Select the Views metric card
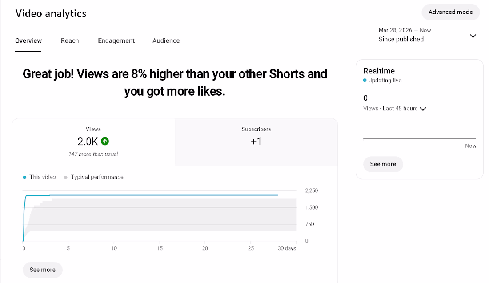The height and width of the screenshot is (283, 489). coord(93,142)
